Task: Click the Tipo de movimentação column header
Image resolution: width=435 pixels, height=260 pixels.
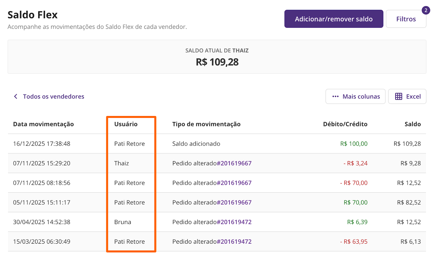Action: click(x=206, y=124)
